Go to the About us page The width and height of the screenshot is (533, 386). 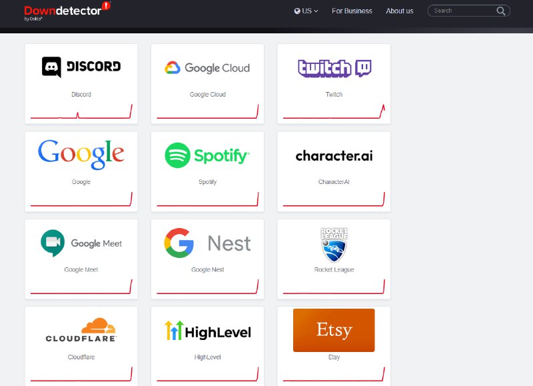click(399, 11)
